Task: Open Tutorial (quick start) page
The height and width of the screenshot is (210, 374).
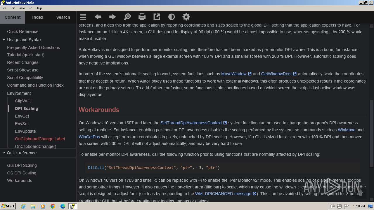Action: 26,55
